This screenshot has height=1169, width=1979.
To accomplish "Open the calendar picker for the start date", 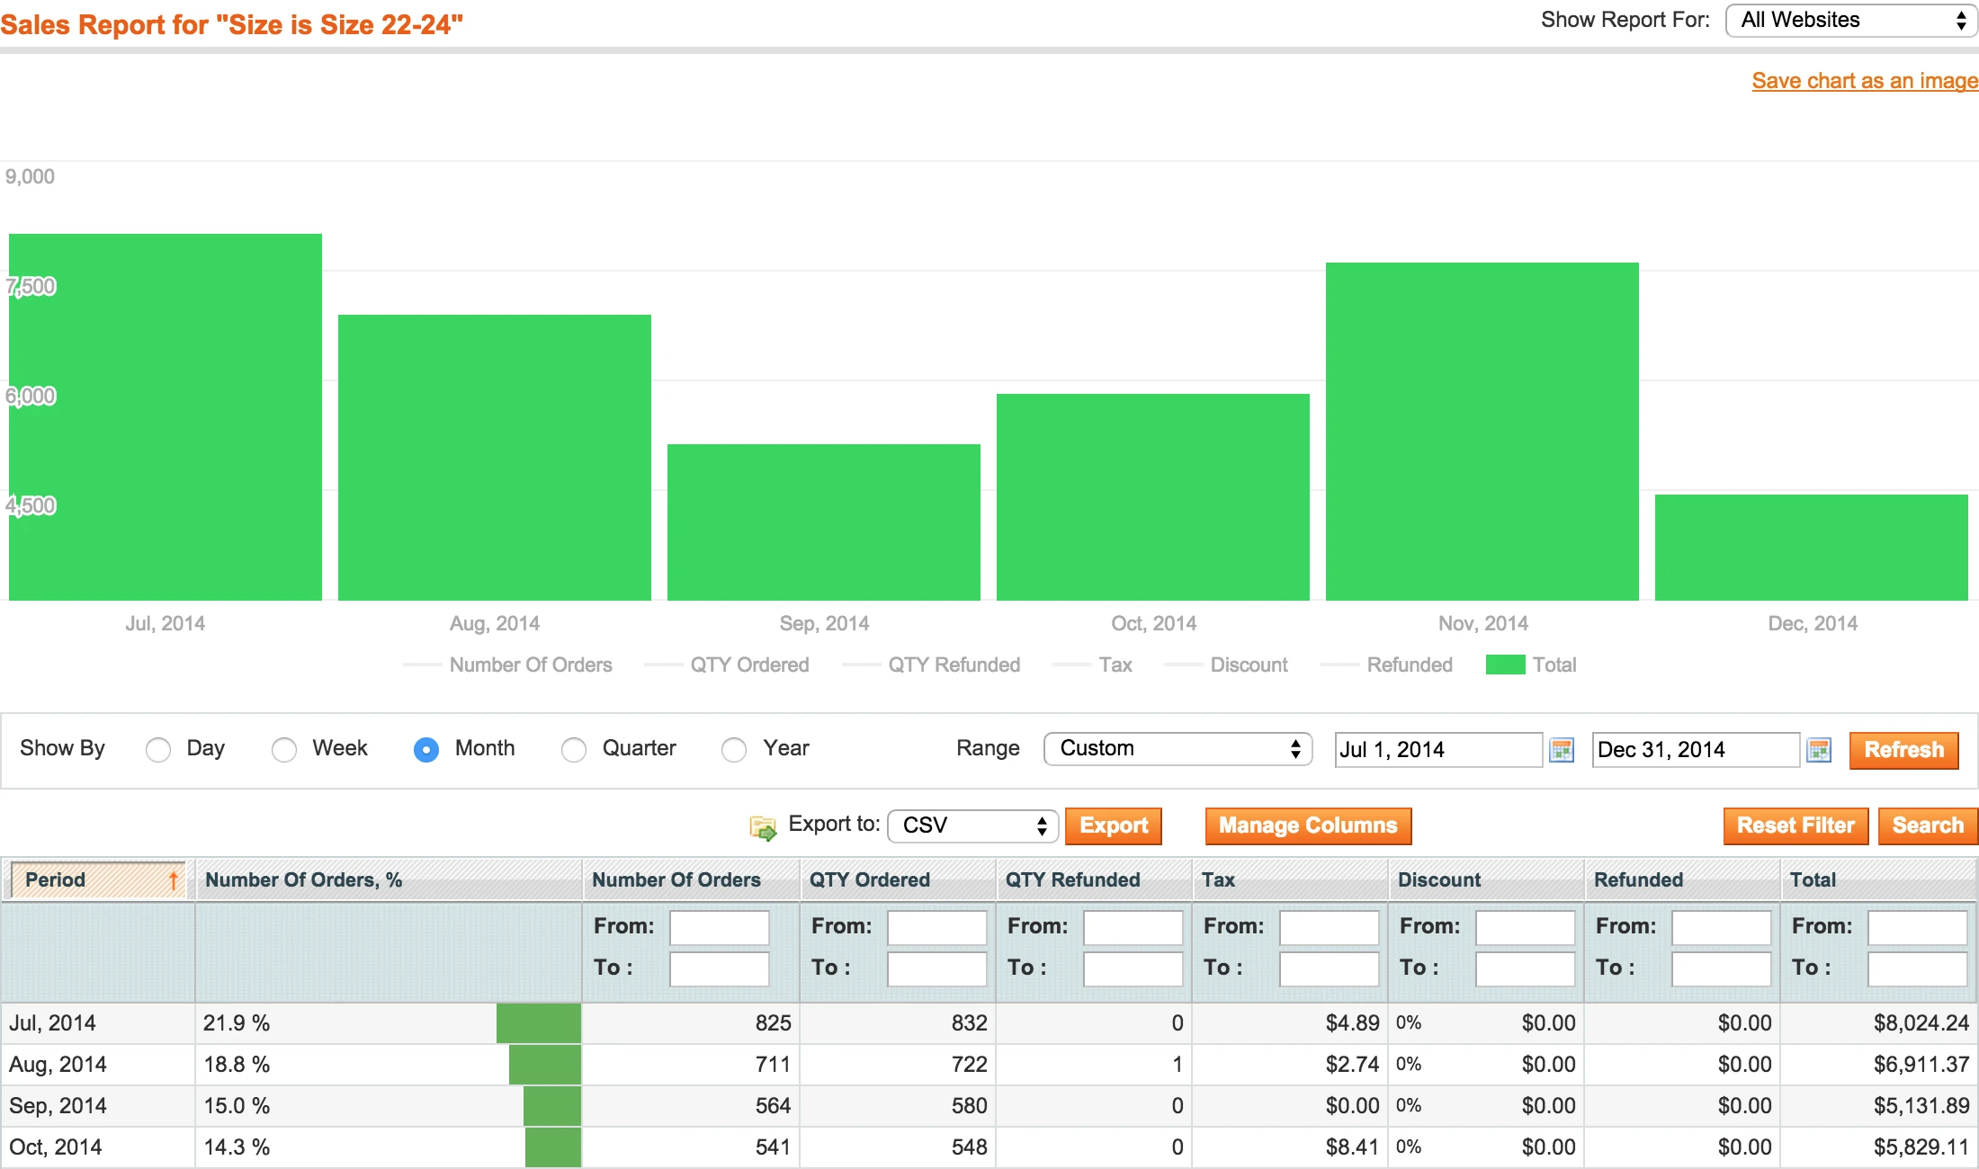I will tap(1563, 749).
